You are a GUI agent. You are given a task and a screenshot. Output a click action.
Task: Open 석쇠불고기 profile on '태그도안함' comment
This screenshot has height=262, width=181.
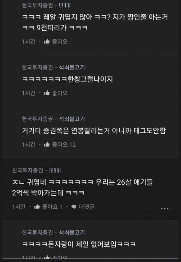coord(72,119)
